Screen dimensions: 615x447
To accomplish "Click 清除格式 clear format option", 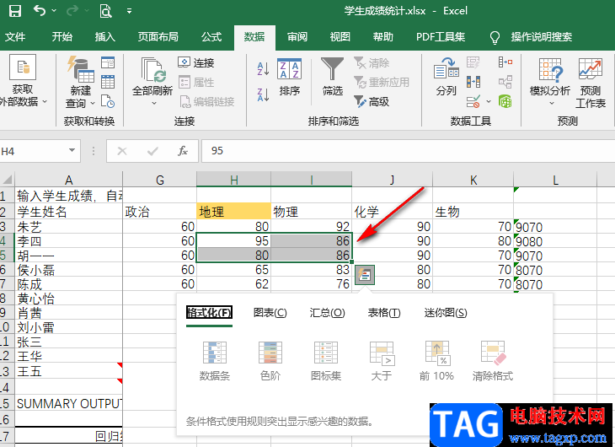I will click(x=493, y=361).
